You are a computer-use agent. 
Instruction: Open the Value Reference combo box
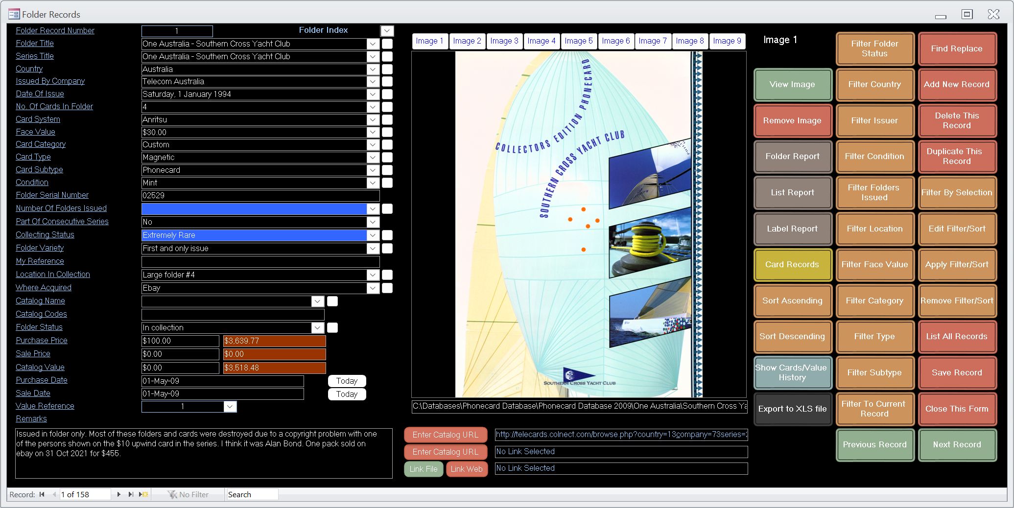(230, 407)
